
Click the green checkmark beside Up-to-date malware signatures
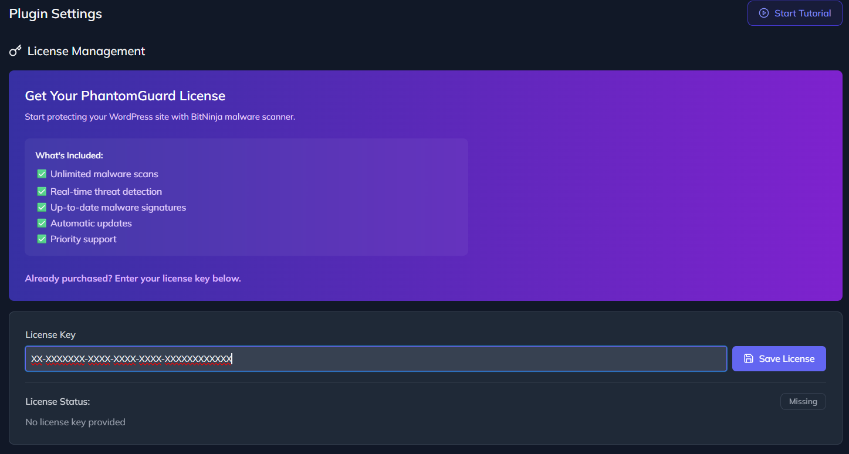click(x=42, y=207)
